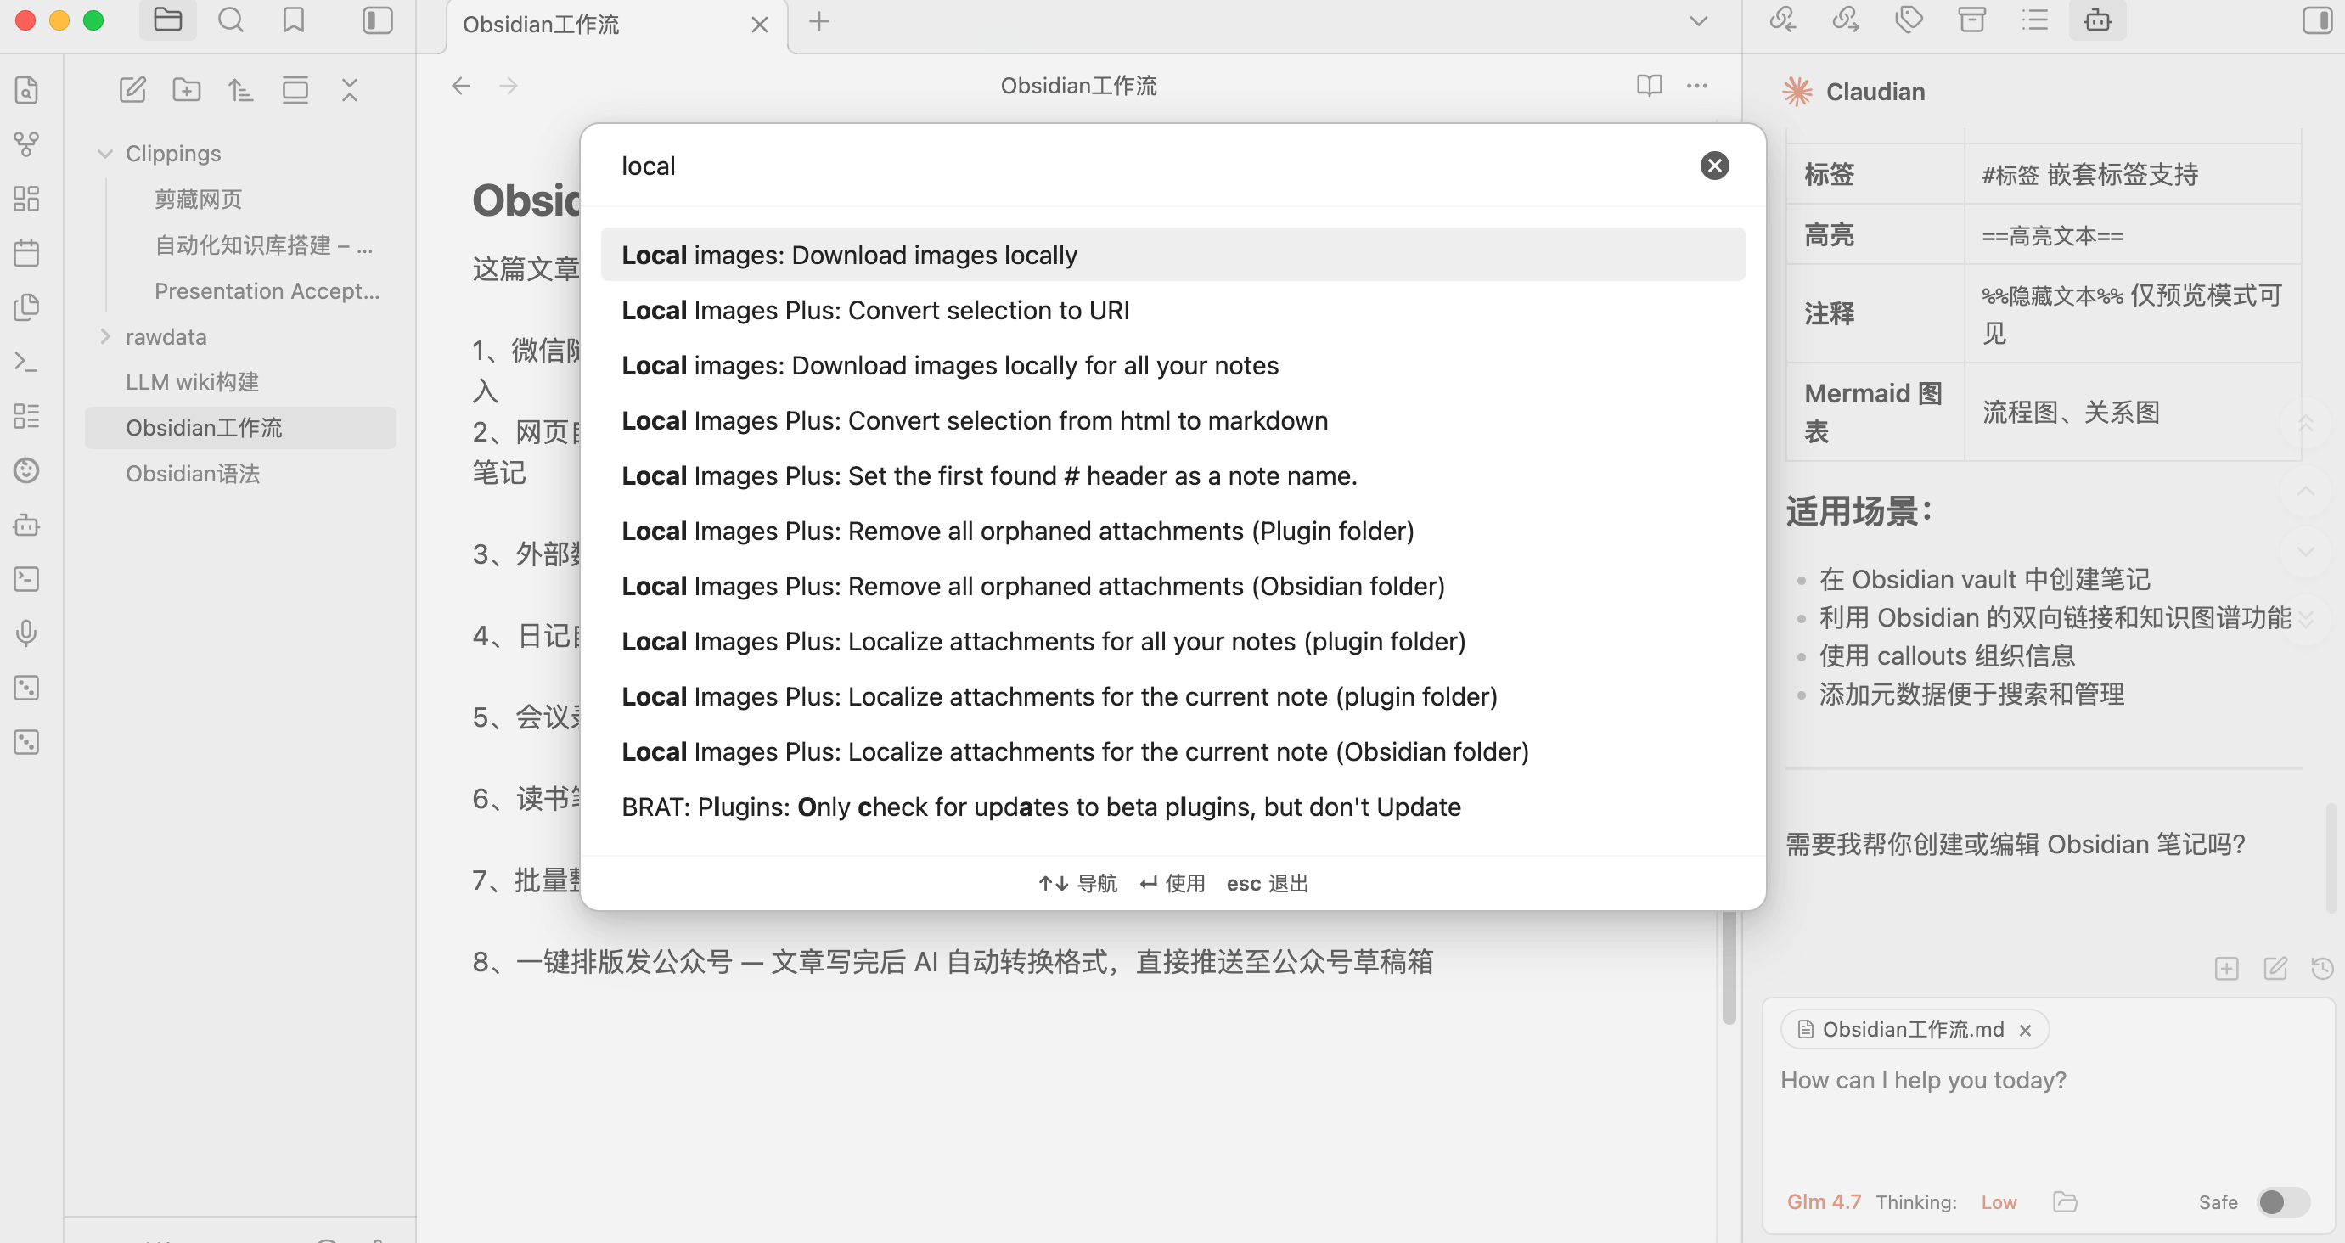Open a new tab with plus button
This screenshot has height=1243, width=2345.
[818, 22]
